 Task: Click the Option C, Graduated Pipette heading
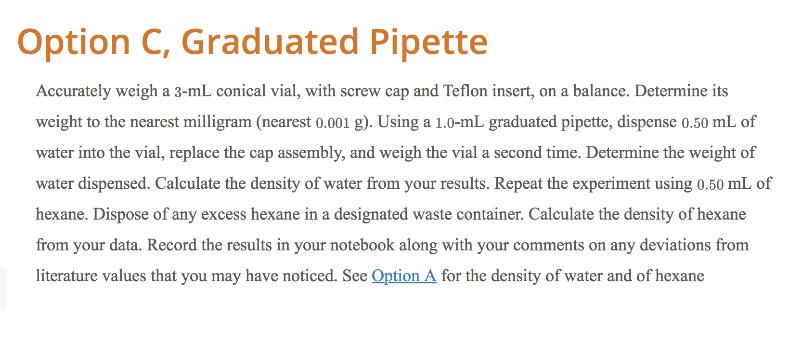pyautogui.click(x=252, y=42)
